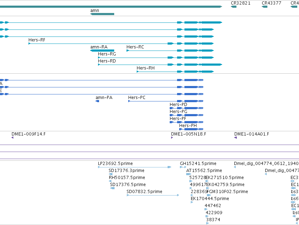Click the Hers-RC transcript start marker
This screenshot has height=225, width=299.
pos(128,51)
